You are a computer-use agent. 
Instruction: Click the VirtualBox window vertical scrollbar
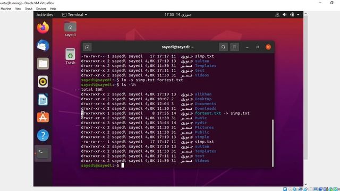click(x=305, y=88)
